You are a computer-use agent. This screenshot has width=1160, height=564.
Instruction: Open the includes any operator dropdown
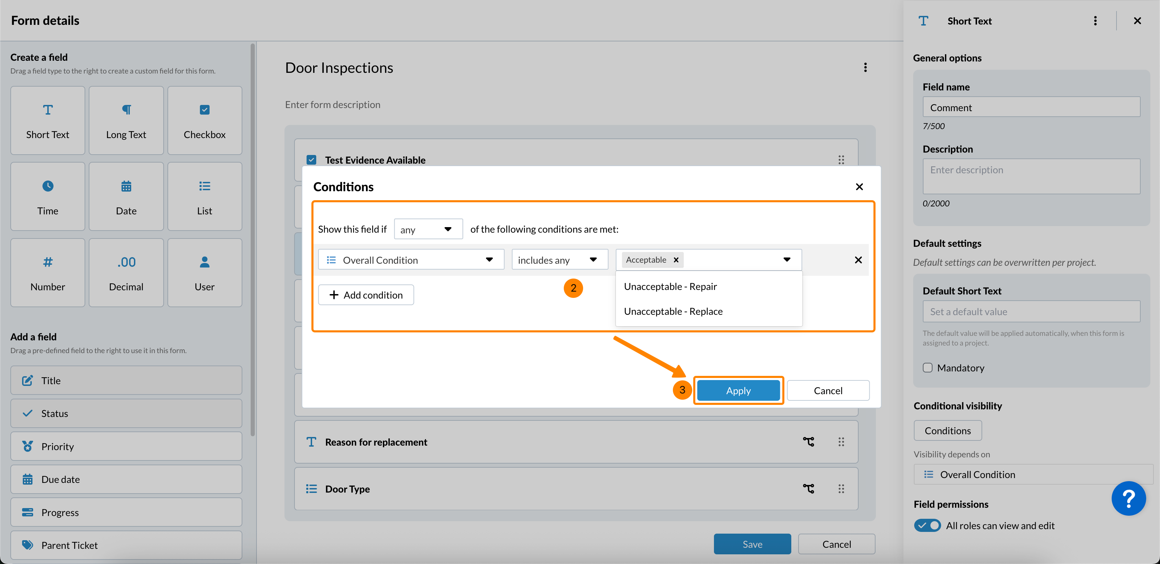coord(559,260)
